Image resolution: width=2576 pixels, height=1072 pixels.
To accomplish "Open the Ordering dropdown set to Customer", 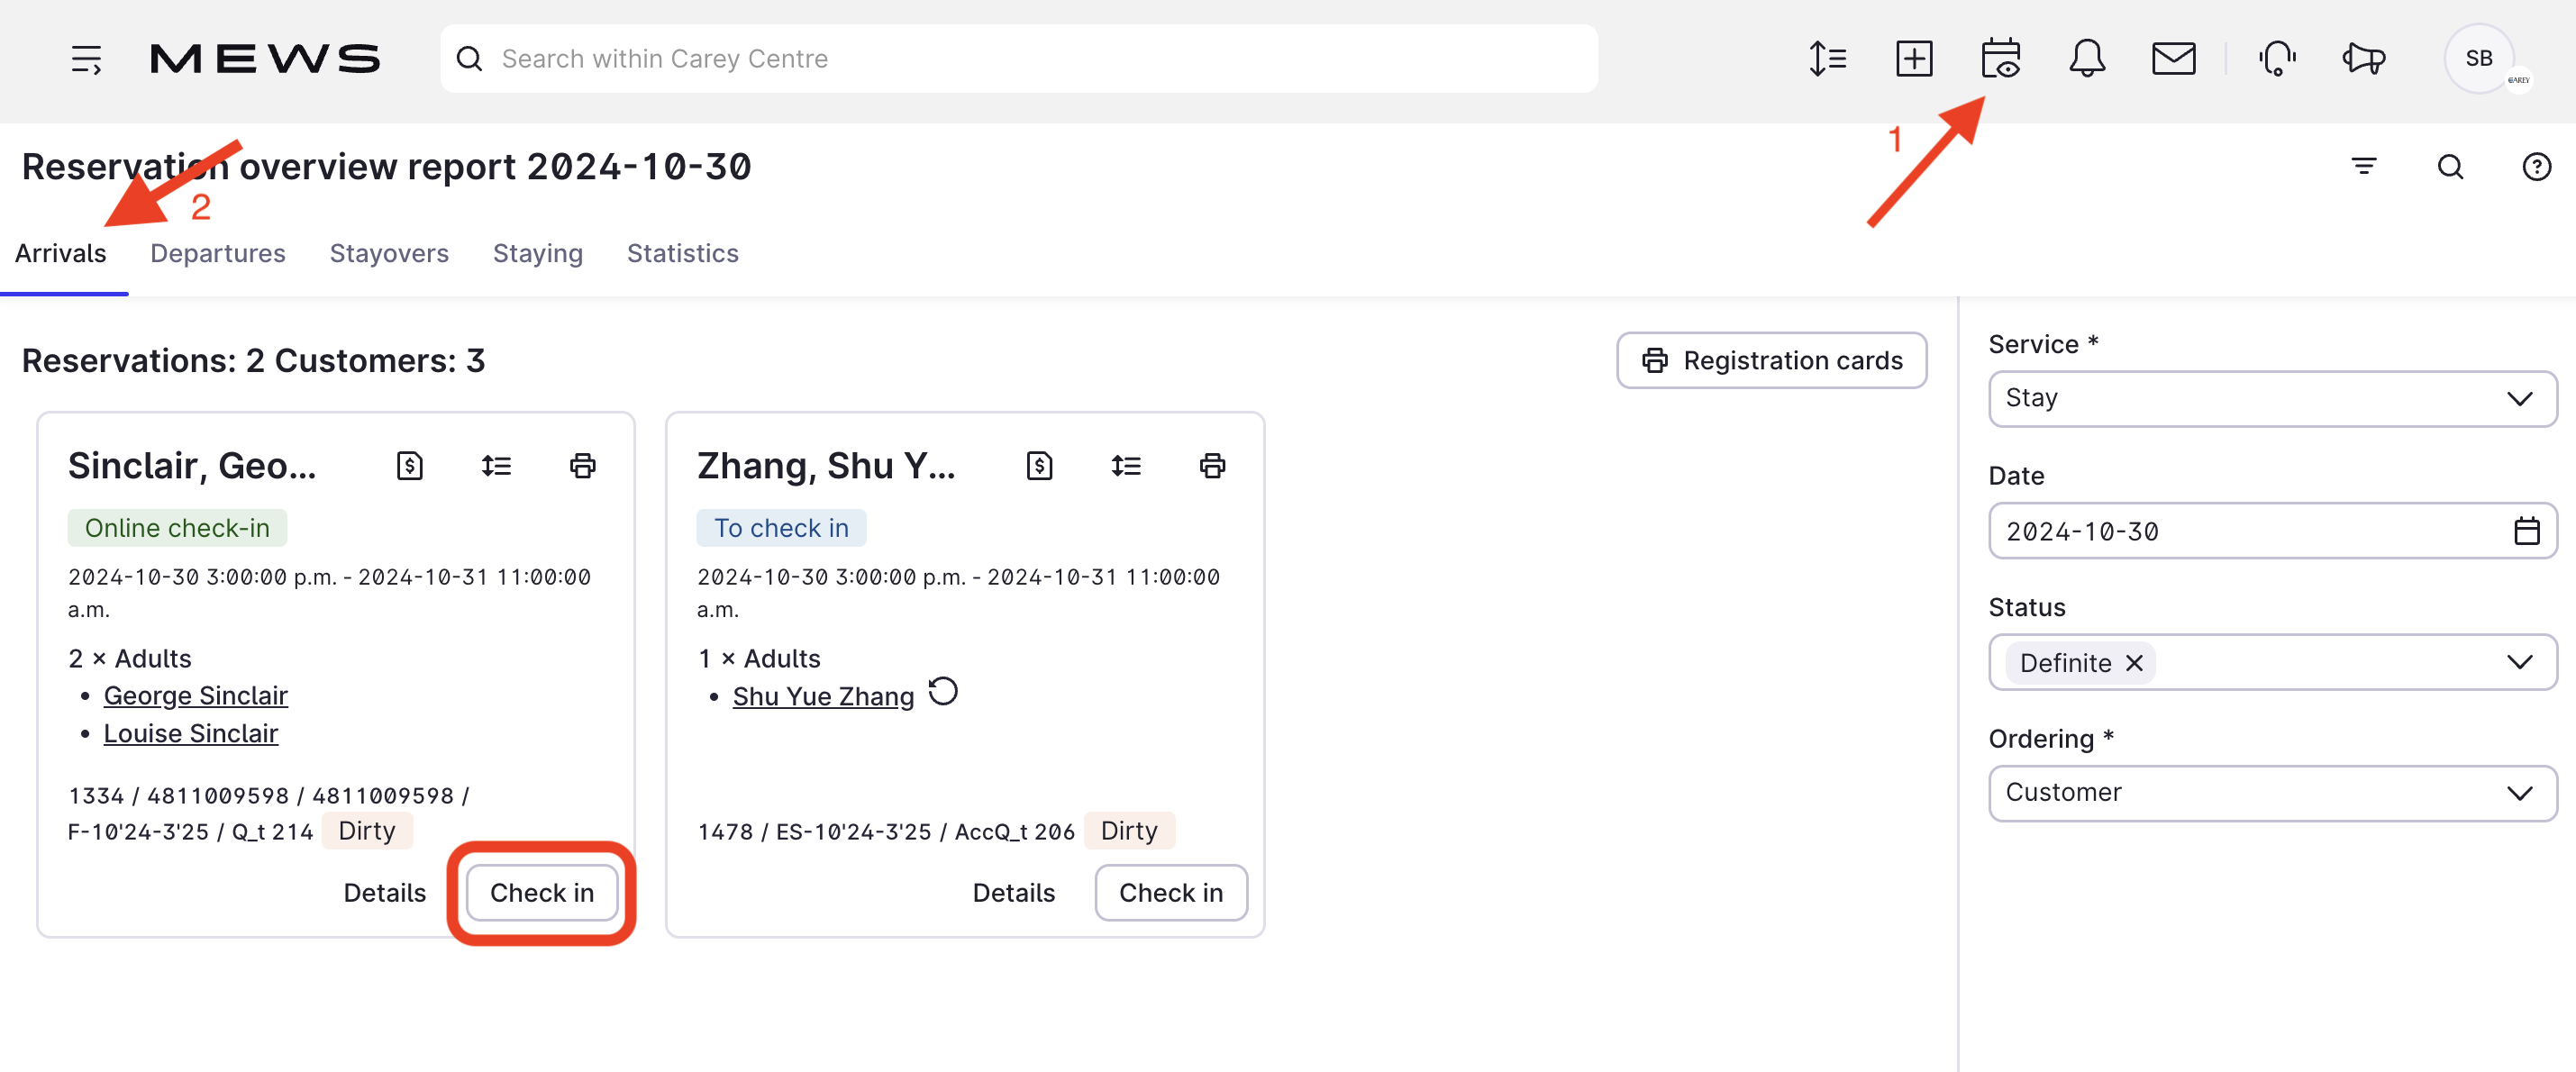I will [2272, 793].
